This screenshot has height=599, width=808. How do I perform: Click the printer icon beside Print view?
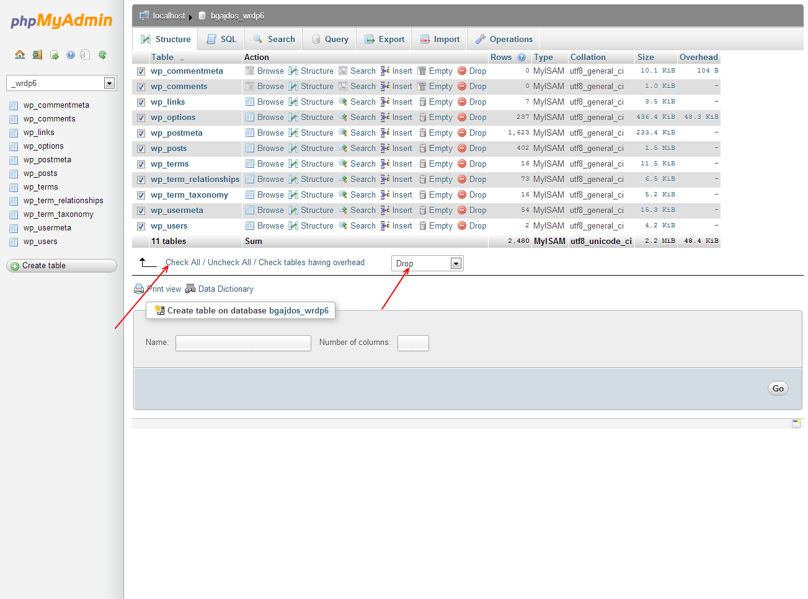tap(139, 289)
